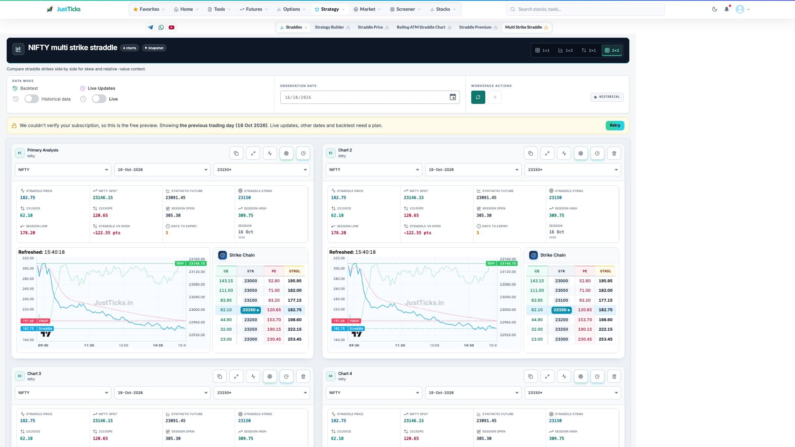Switch to 1x1 layout
This screenshot has height=447, width=795.
[x=542, y=50]
